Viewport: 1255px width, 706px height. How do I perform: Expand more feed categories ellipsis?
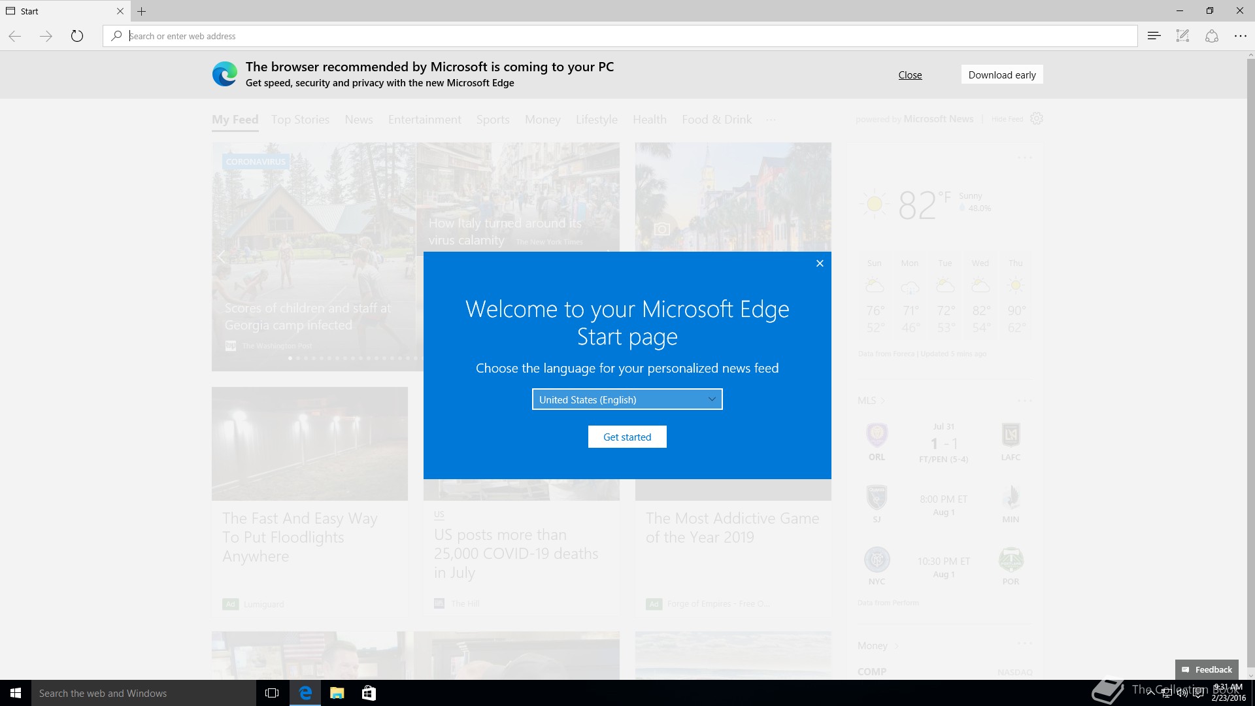[x=771, y=120]
